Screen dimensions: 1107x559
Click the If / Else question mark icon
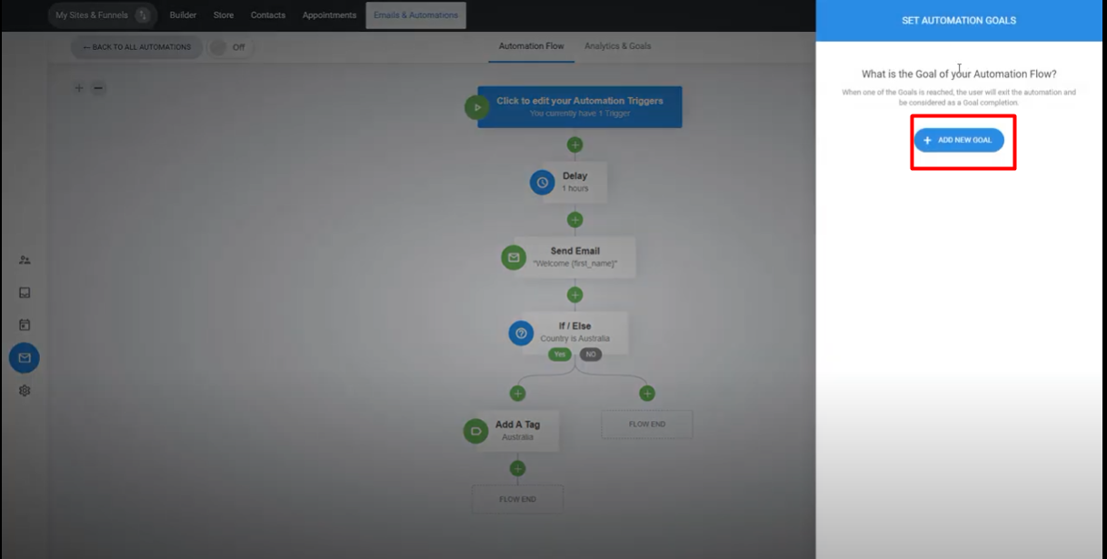tap(521, 334)
